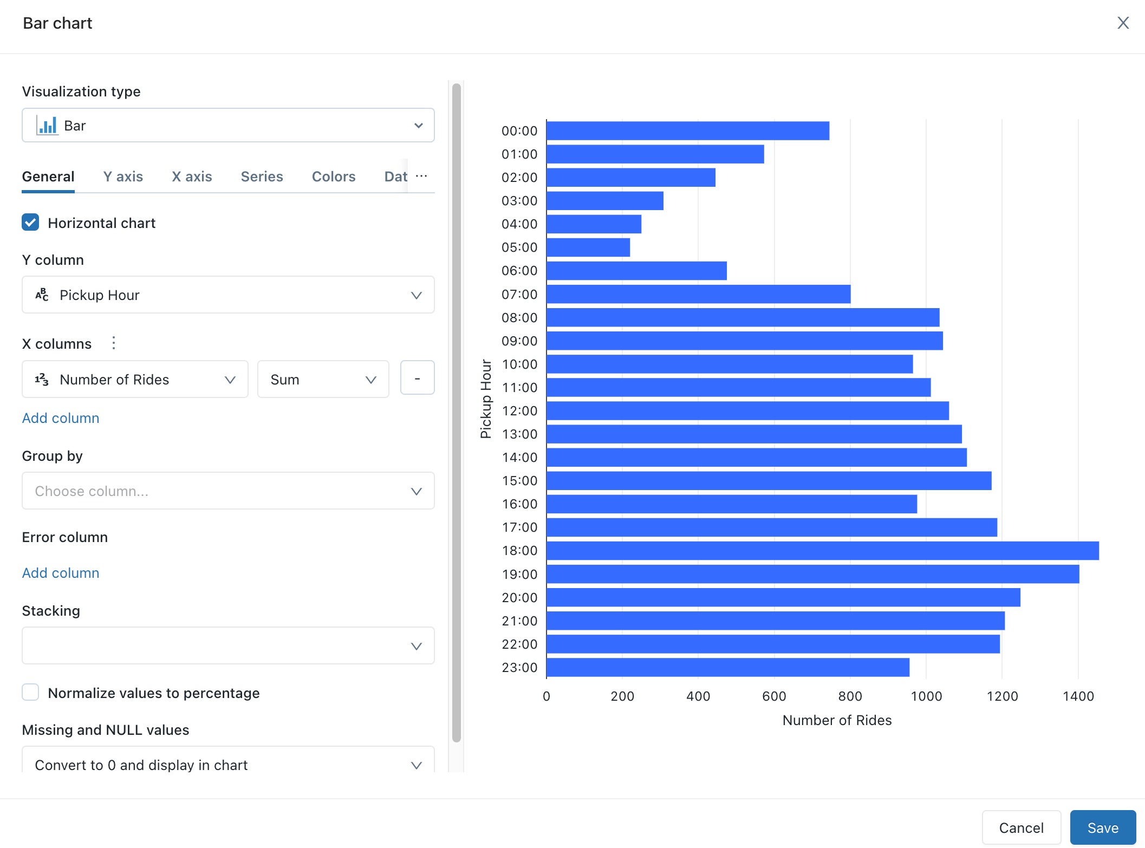Open the Y column Pickup Hour dropdown

(226, 295)
